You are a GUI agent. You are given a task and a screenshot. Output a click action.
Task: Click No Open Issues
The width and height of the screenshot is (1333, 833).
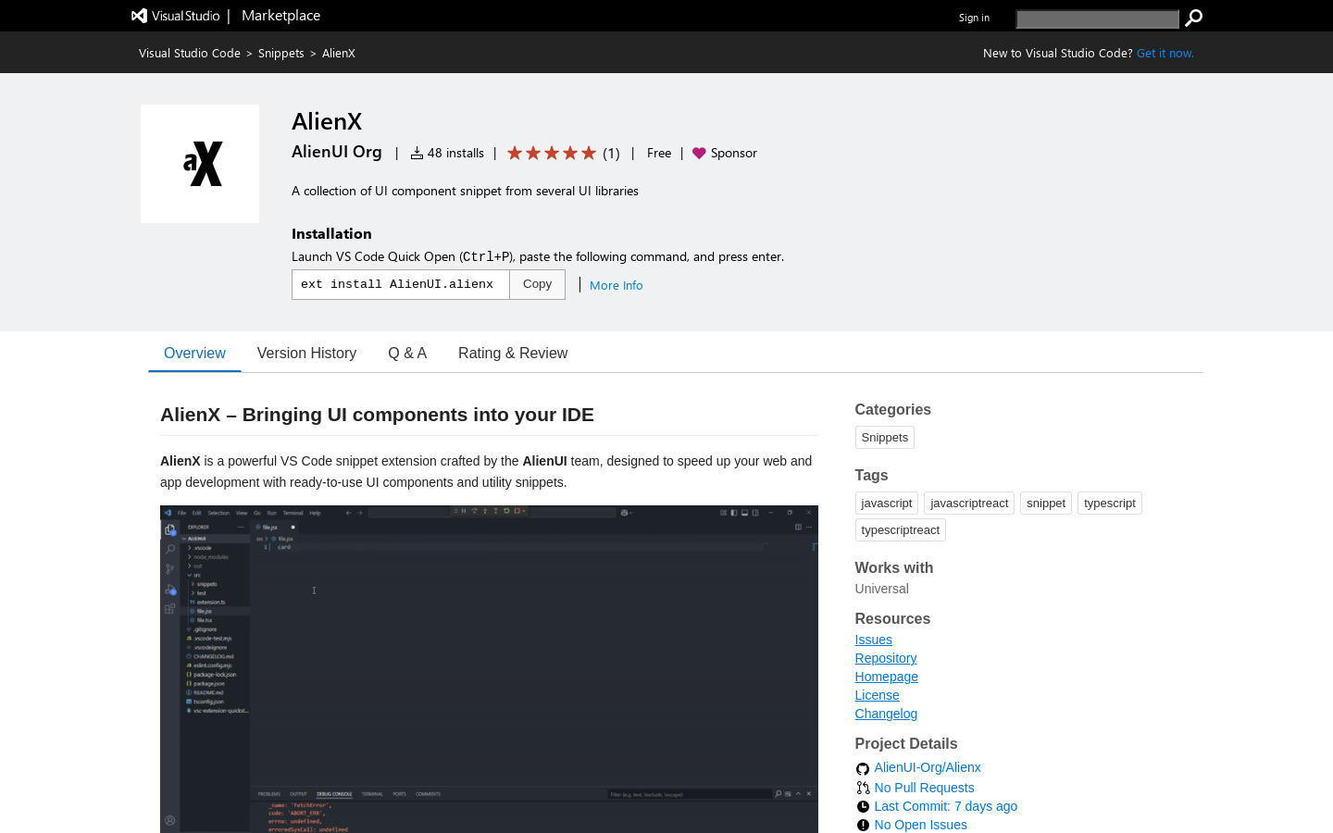pyautogui.click(x=921, y=825)
